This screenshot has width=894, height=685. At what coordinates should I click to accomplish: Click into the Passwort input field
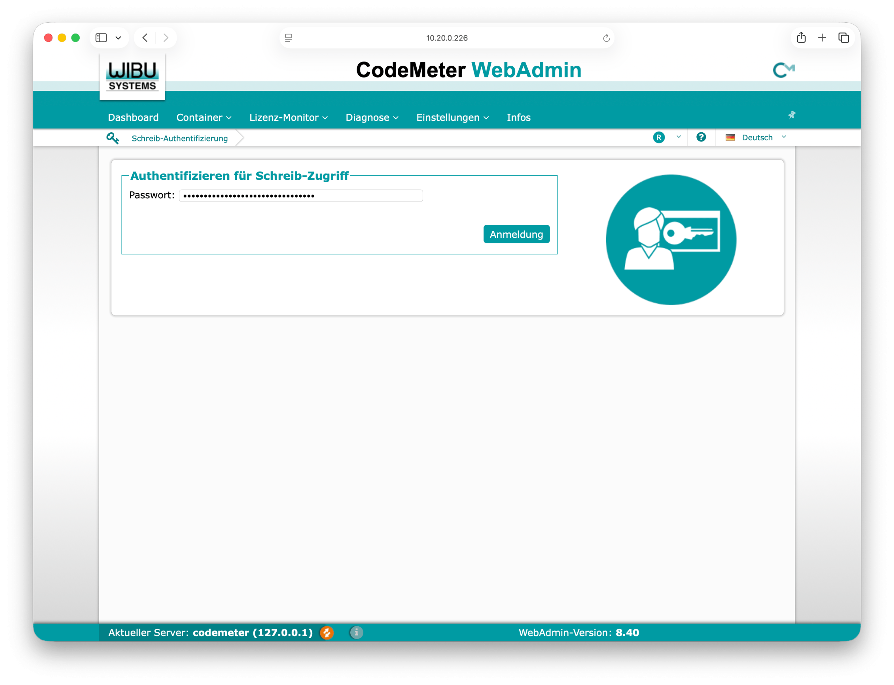point(301,196)
